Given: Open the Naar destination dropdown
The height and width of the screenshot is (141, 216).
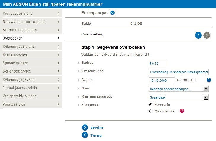Looking at the screenshot, I should click(179, 89).
